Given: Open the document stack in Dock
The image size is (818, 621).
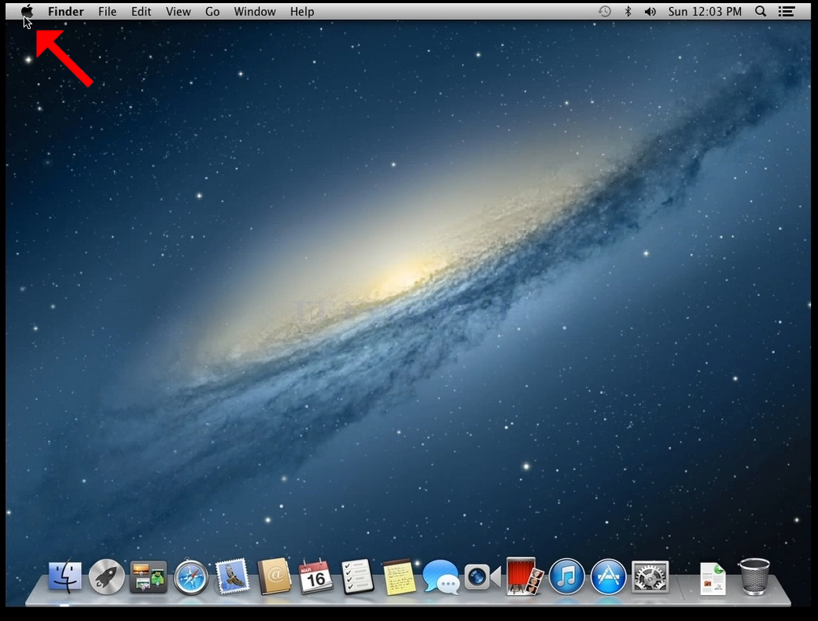Looking at the screenshot, I should click(x=713, y=577).
